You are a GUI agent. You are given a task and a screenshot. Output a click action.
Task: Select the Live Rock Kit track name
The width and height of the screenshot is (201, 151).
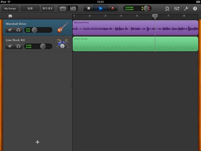click(15, 40)
